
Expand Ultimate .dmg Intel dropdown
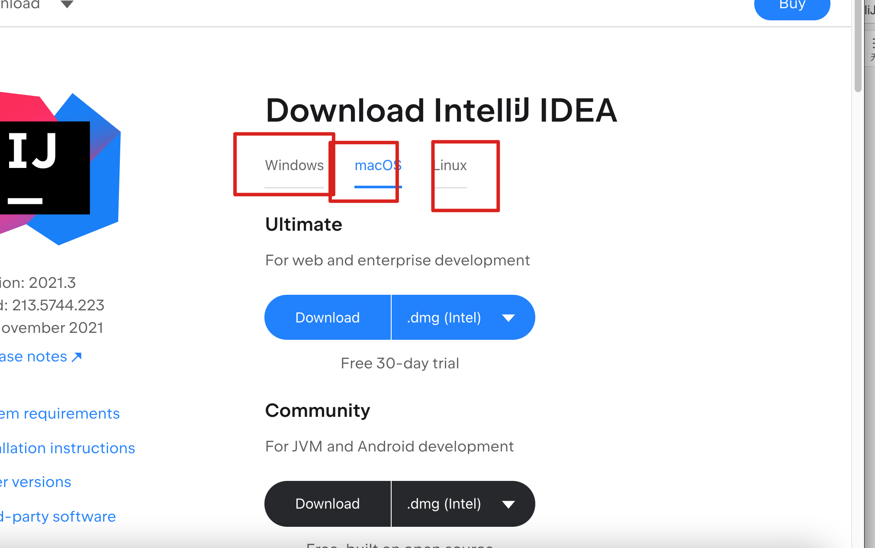click(x=509, y=318)
